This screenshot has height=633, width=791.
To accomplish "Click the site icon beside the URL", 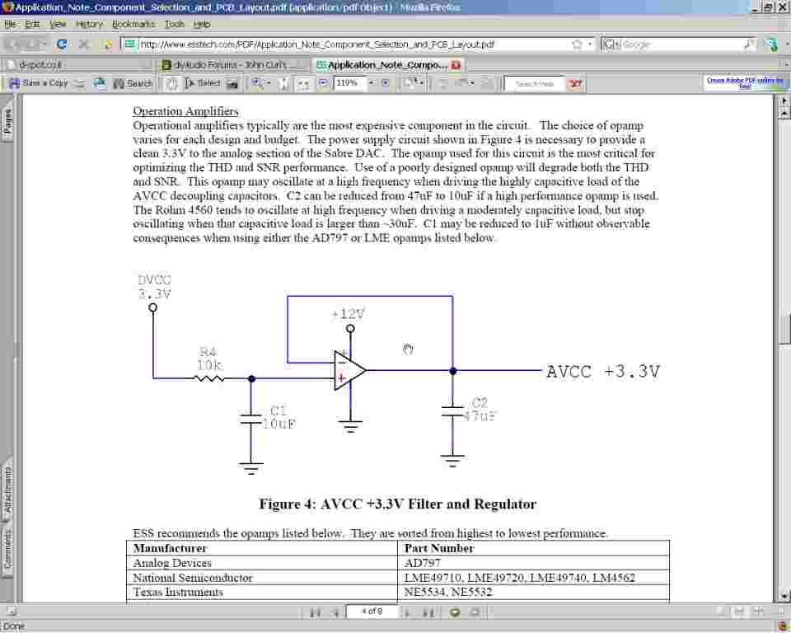I will pos(130,45).
